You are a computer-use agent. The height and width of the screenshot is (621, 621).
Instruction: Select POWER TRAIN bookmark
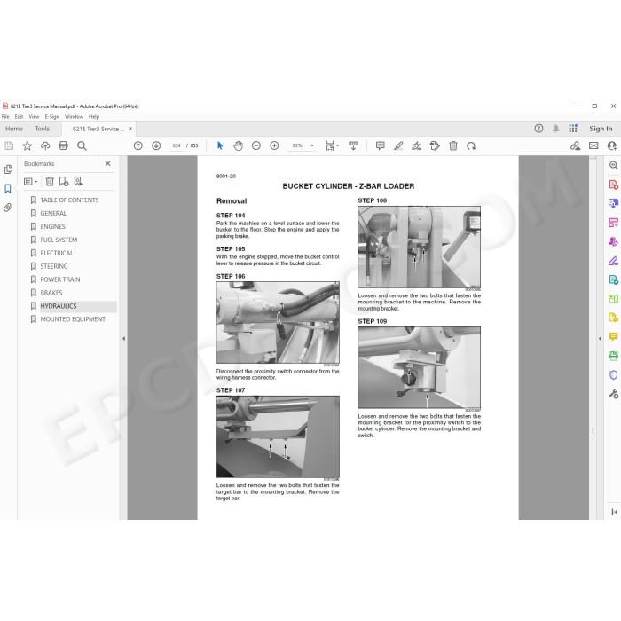click(x=60, y=279)
